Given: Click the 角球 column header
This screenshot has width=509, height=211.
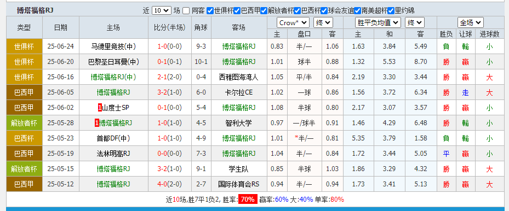Looking at the screenshot, I should [x=201, y=27].
